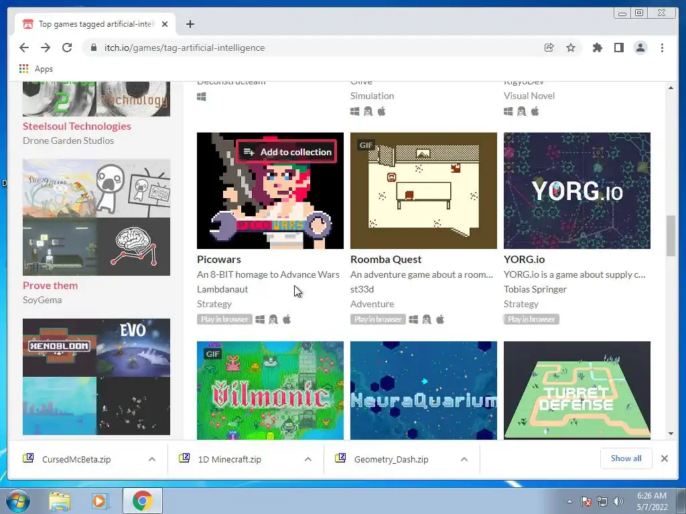Visit the st33d author page
This screenshot has height=514, width=686.
point(362,289)
